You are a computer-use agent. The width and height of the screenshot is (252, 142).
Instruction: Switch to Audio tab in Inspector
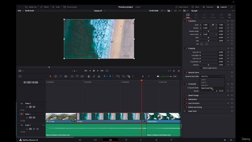(196, 16)
